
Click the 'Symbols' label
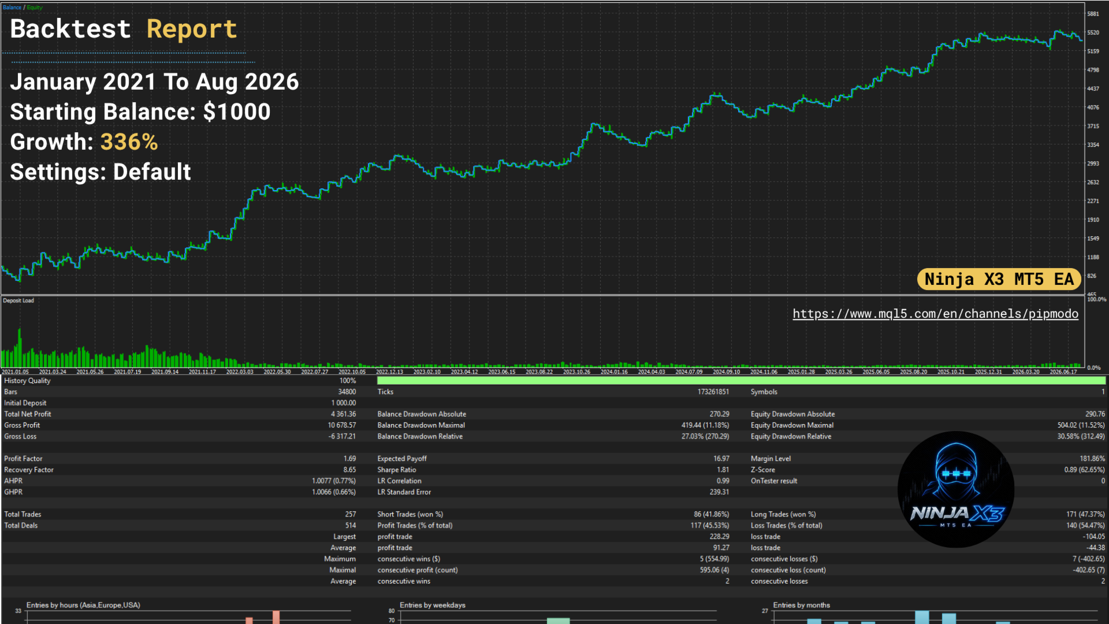[x=764, y=392]
